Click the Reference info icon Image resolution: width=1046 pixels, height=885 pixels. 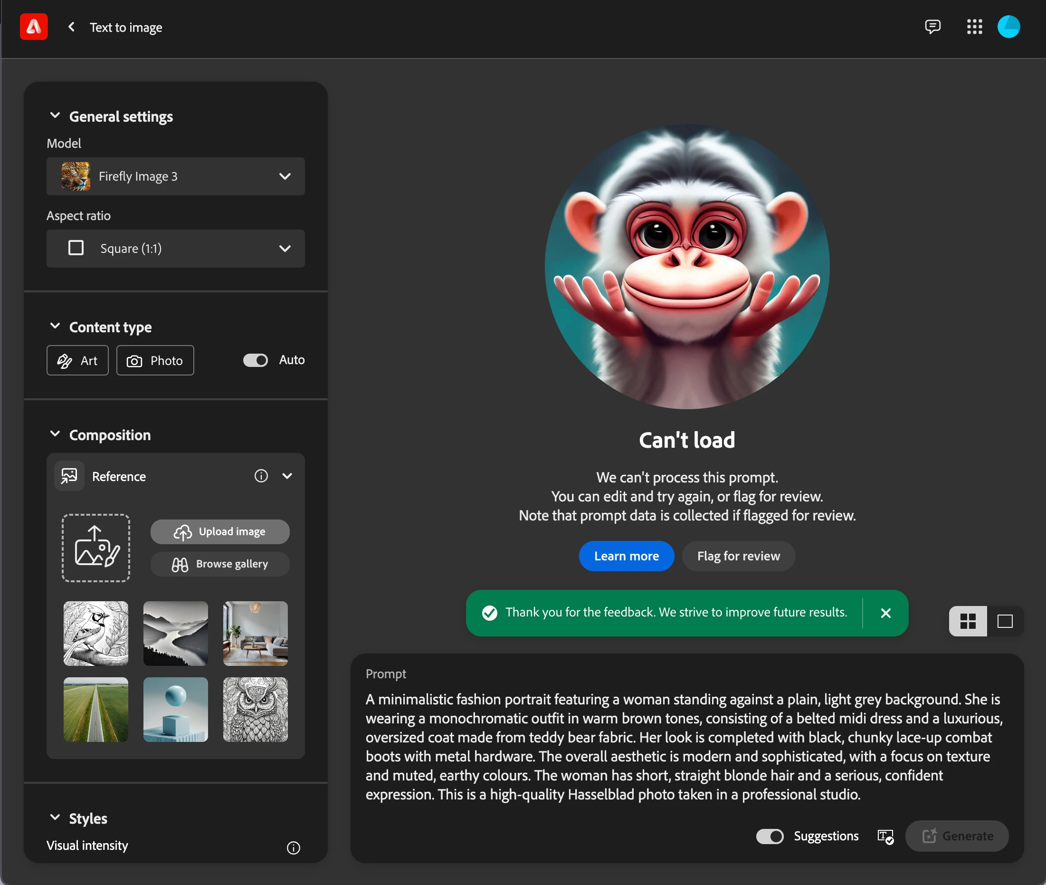coord(261,476)
